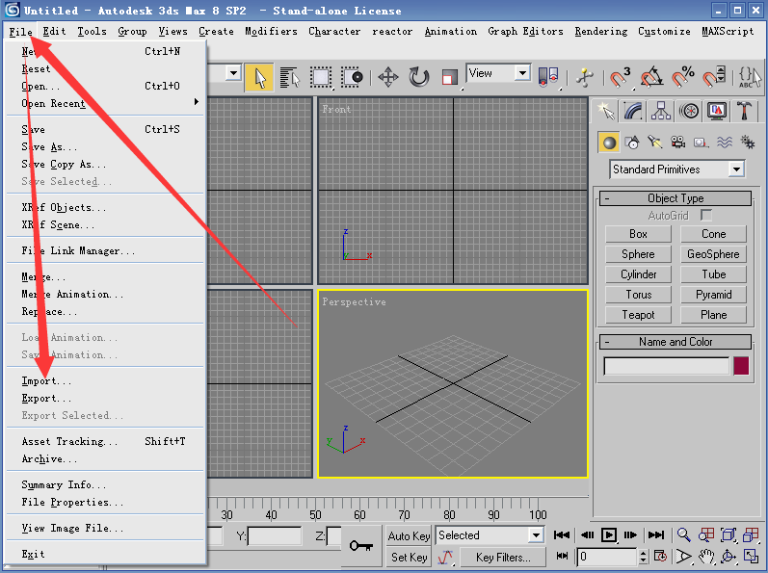Select Space Warps category icon
Viewport: 768px width, 573px height.
[724, 143]
